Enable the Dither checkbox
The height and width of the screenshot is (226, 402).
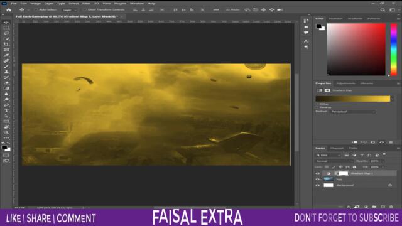point(317,104)
